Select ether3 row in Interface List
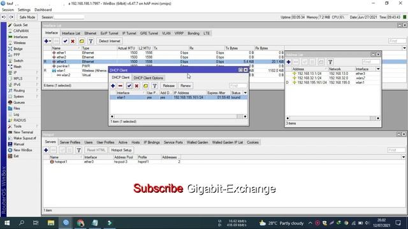 pos(164,62)
